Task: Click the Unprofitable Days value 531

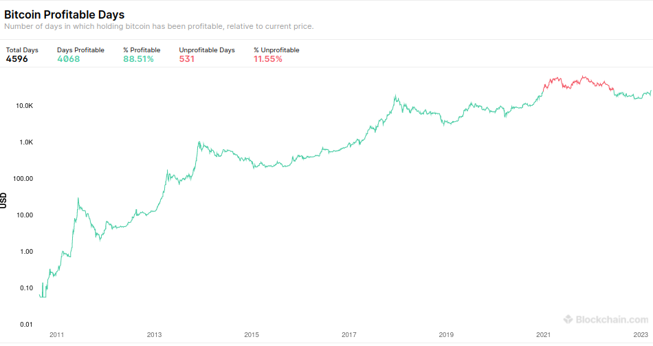Action: tap(187, 59)
